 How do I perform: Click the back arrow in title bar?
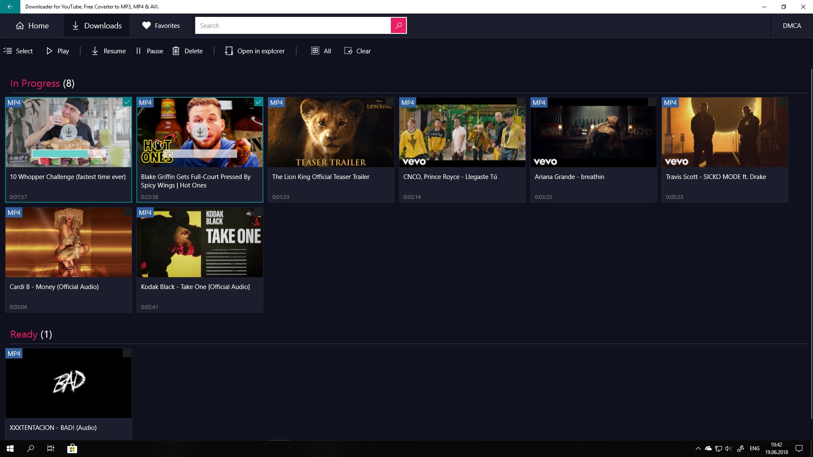[10, 7]
